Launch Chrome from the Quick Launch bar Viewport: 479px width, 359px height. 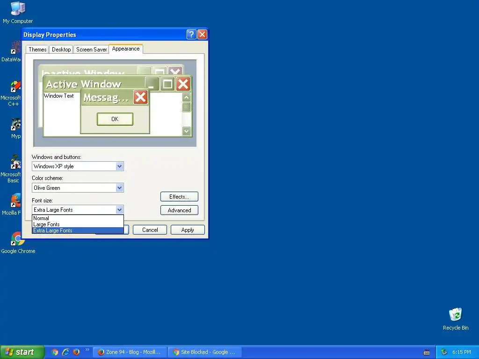point(55,352)
